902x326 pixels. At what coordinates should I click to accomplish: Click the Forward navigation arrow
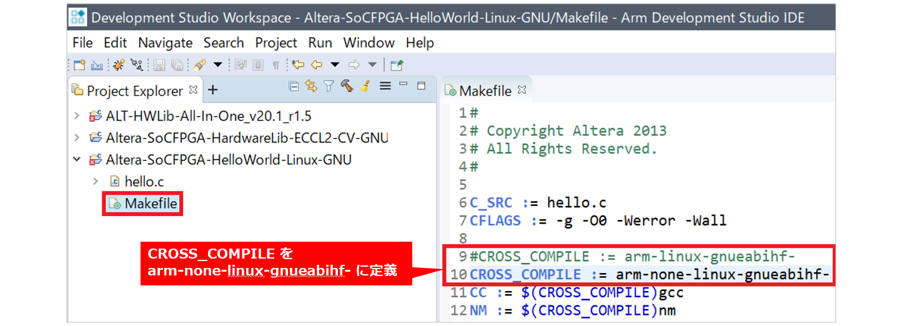354,64
